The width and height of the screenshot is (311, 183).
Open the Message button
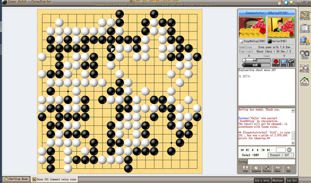[277, 180]
